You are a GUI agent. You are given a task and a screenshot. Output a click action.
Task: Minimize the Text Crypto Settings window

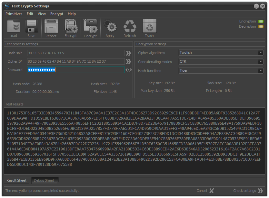tap(256, 6)
